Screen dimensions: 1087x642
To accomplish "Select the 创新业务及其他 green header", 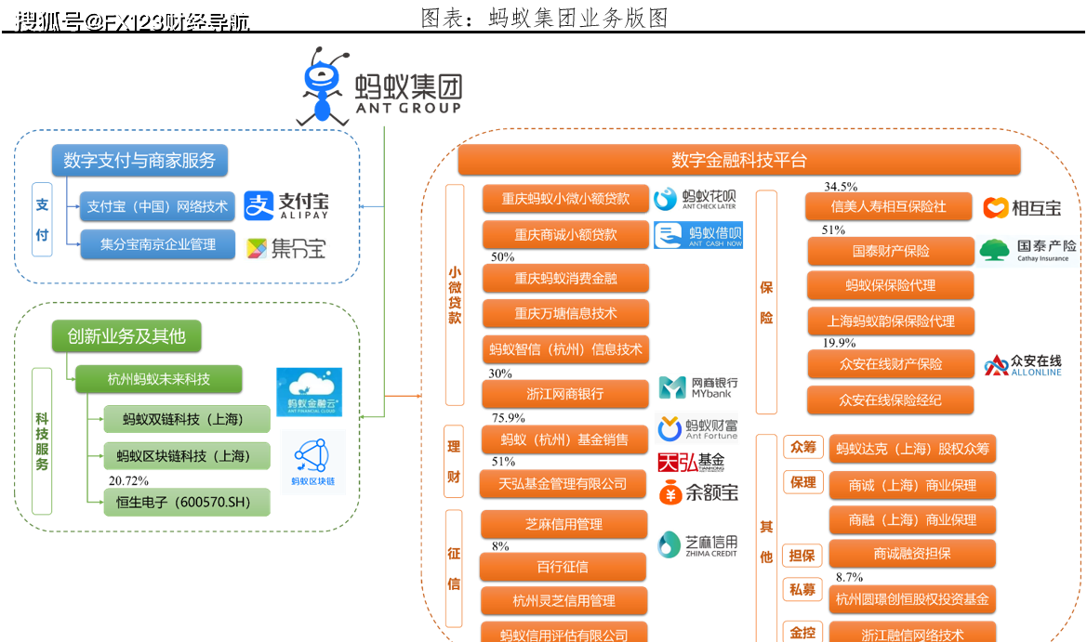I will click(126, 336).
